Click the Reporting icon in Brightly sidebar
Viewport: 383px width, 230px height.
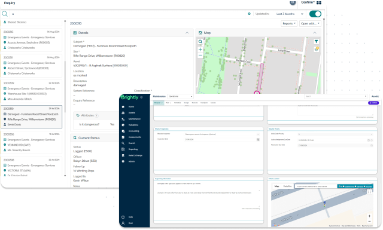click(123, 149)
